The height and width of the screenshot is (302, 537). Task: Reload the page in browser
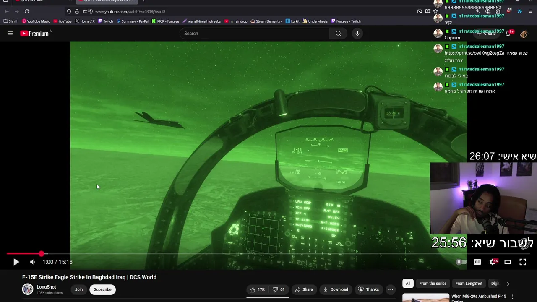(27, 11)
